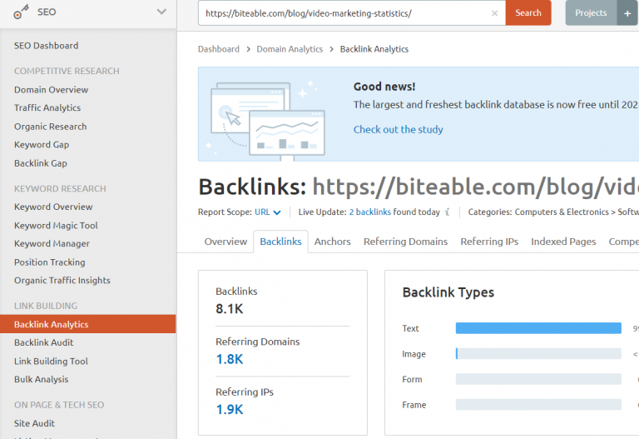This screenshot has height=439, width=639.
Task: Select the Backlinks tab
Action: (280, 242)
